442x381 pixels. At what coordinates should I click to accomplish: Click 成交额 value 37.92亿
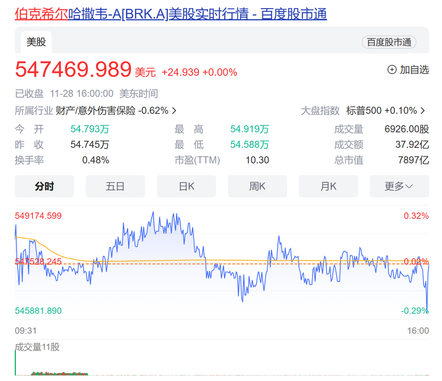[x=412, y=145]
